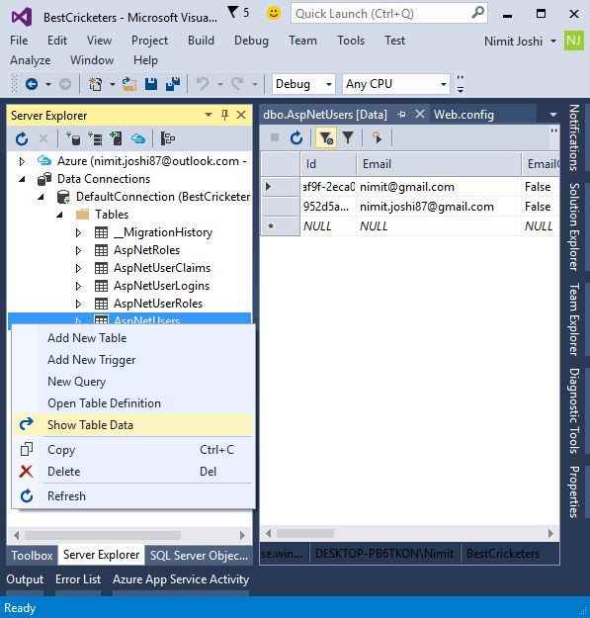Open Server Explorer window position dropdown
The width and height of the screenshot is (590, 618).
(209, 115)
